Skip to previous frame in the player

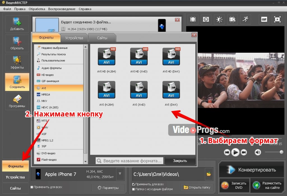pos(227,152)
